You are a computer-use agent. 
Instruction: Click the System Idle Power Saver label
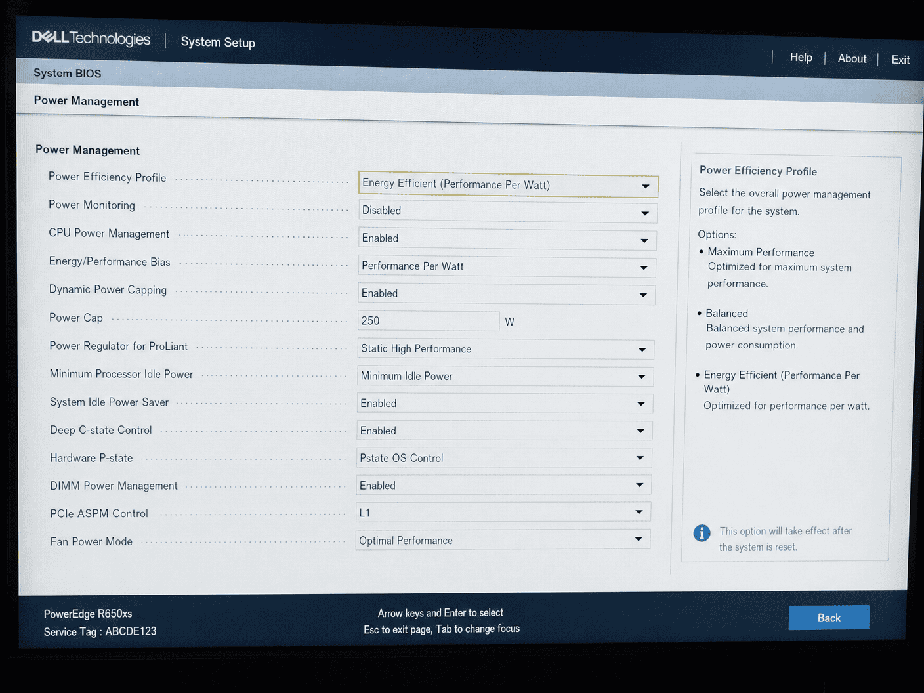point(109,402)
